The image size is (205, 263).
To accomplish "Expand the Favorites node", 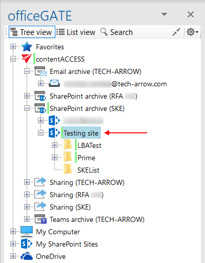I will [x=13, y=47].
